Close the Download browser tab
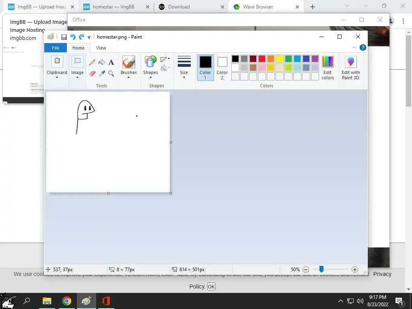 [x=222, y=7]
